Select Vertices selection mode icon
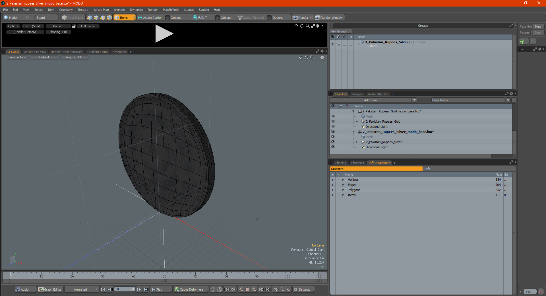Image resolution: width=546 pixels, height=296 pixels. 90,18
